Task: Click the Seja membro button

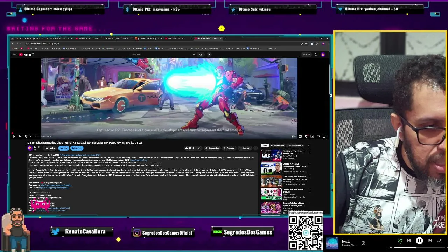Action: click(50, 148)
